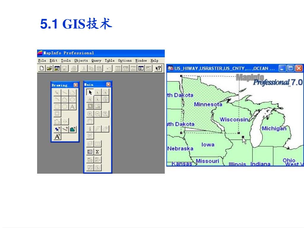Select the Rectangle tool in Drawing
The image size is (304, 228).
pyautogui.click(x=57, y=107)
